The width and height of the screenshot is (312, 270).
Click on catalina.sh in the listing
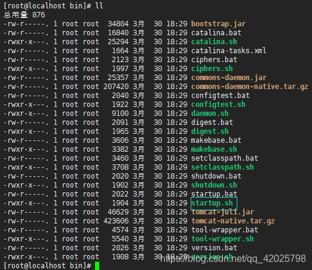214,42
